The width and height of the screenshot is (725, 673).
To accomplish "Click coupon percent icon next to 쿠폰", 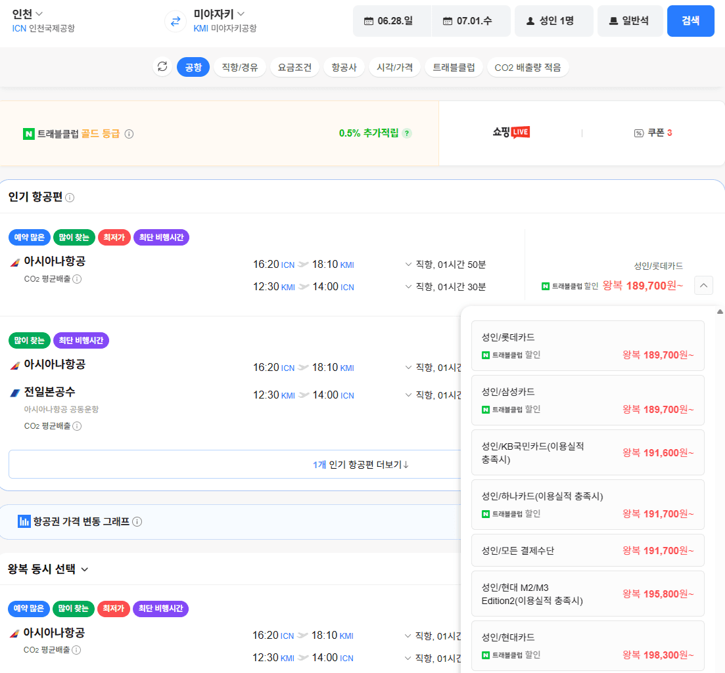I will coord(638,133).
